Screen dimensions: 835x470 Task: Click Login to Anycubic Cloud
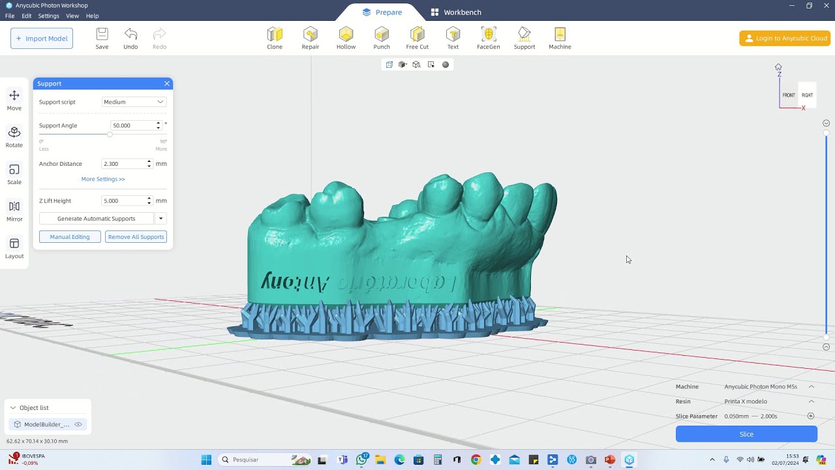click(785, 39)
